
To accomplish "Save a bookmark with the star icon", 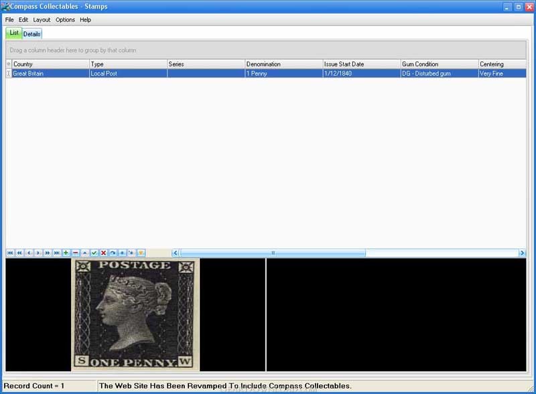I will click(122, 253).
